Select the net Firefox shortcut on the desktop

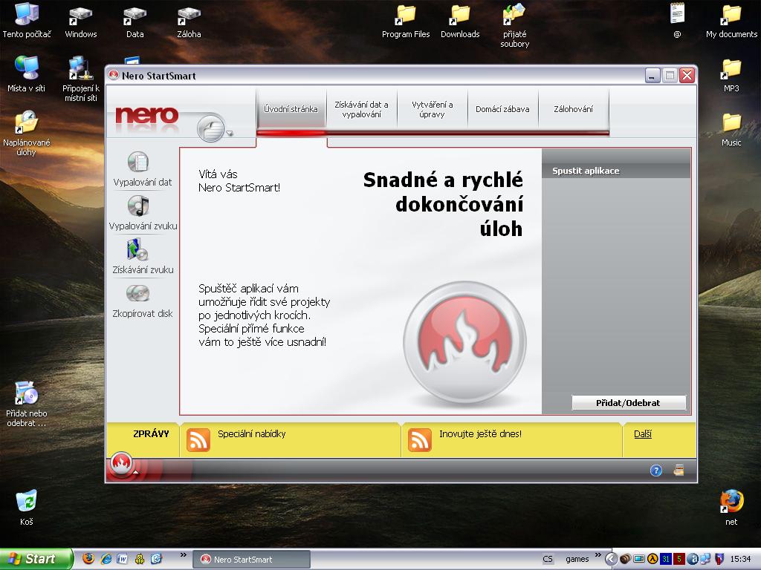731,508
